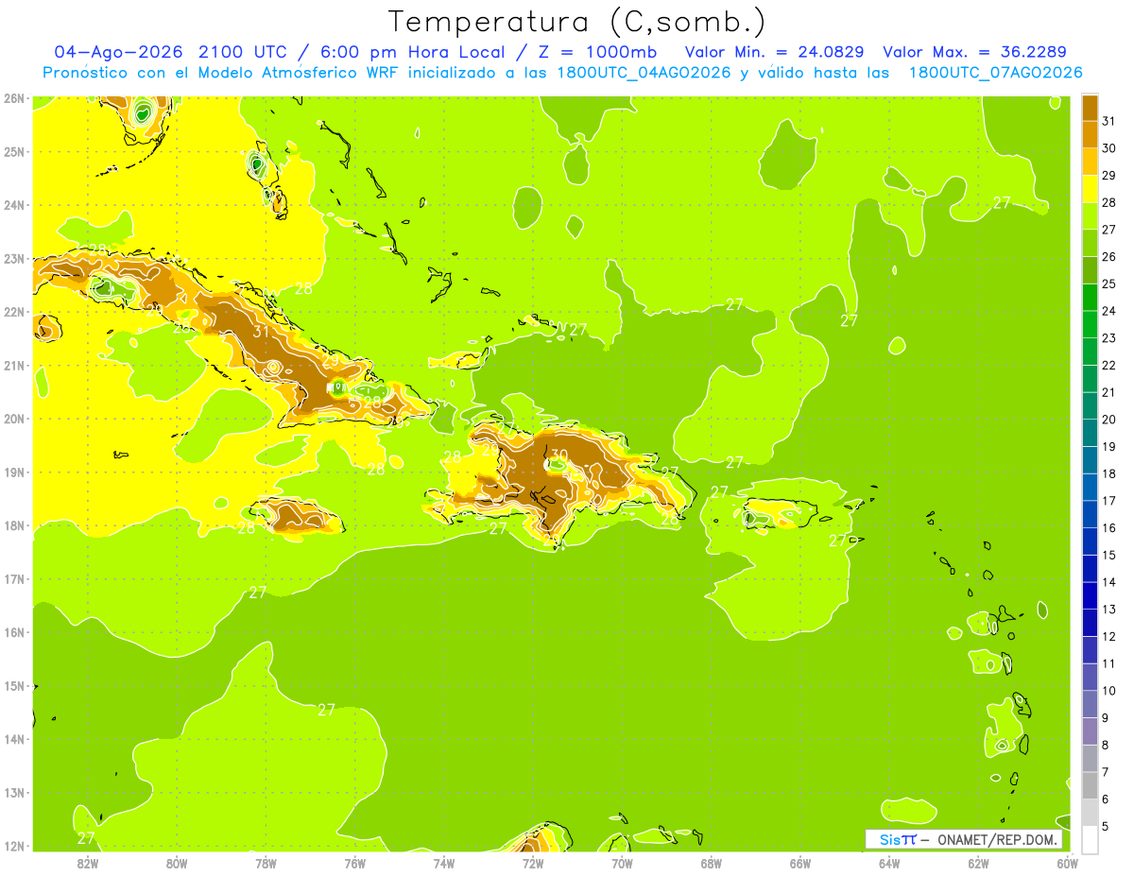This screenshot has height=876, width=1134.
Task: Click the Sisπ ONAMET/REP.DOM. logo box
Action: tap(964, 839)
